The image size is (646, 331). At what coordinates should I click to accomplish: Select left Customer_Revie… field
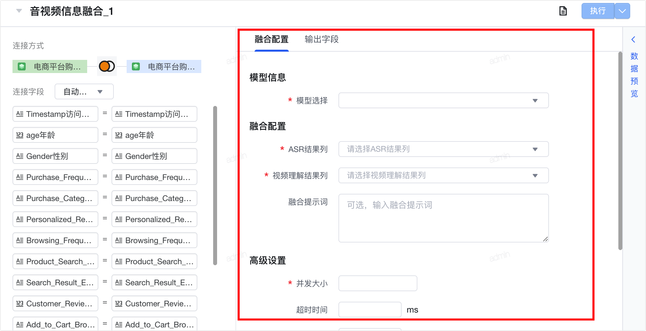(55, 303)
